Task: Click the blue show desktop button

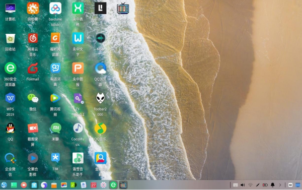Action: (x=298, y=185)
